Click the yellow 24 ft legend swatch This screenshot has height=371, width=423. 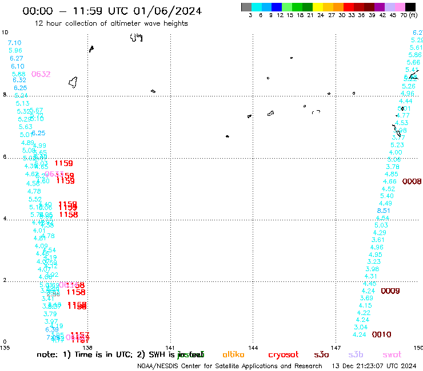click(318, 7)
